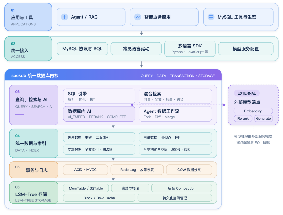
Task: Click the 向量数据 HNSW · IVF row
Action: point(175,137)
